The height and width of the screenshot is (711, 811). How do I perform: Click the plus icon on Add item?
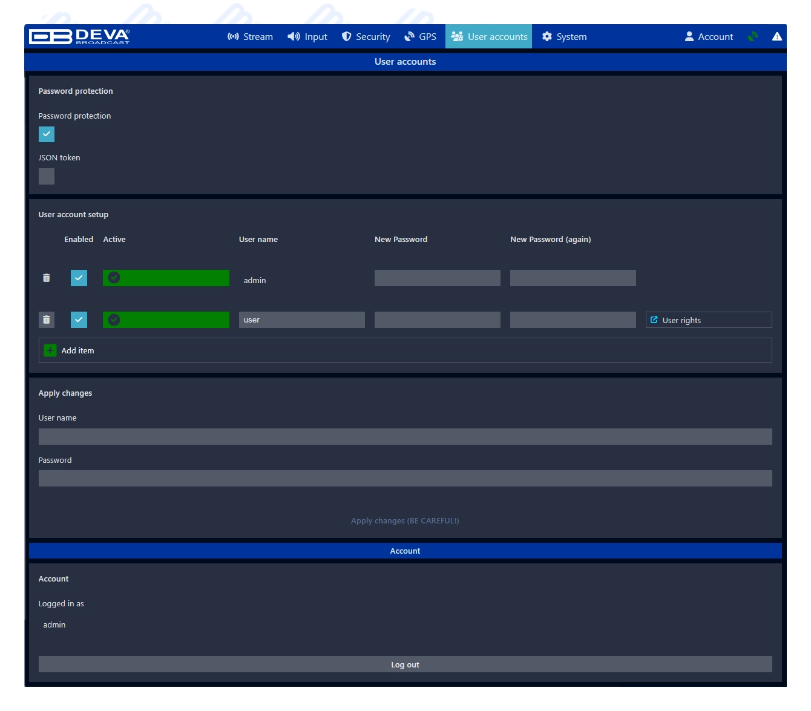coord(50,350)
